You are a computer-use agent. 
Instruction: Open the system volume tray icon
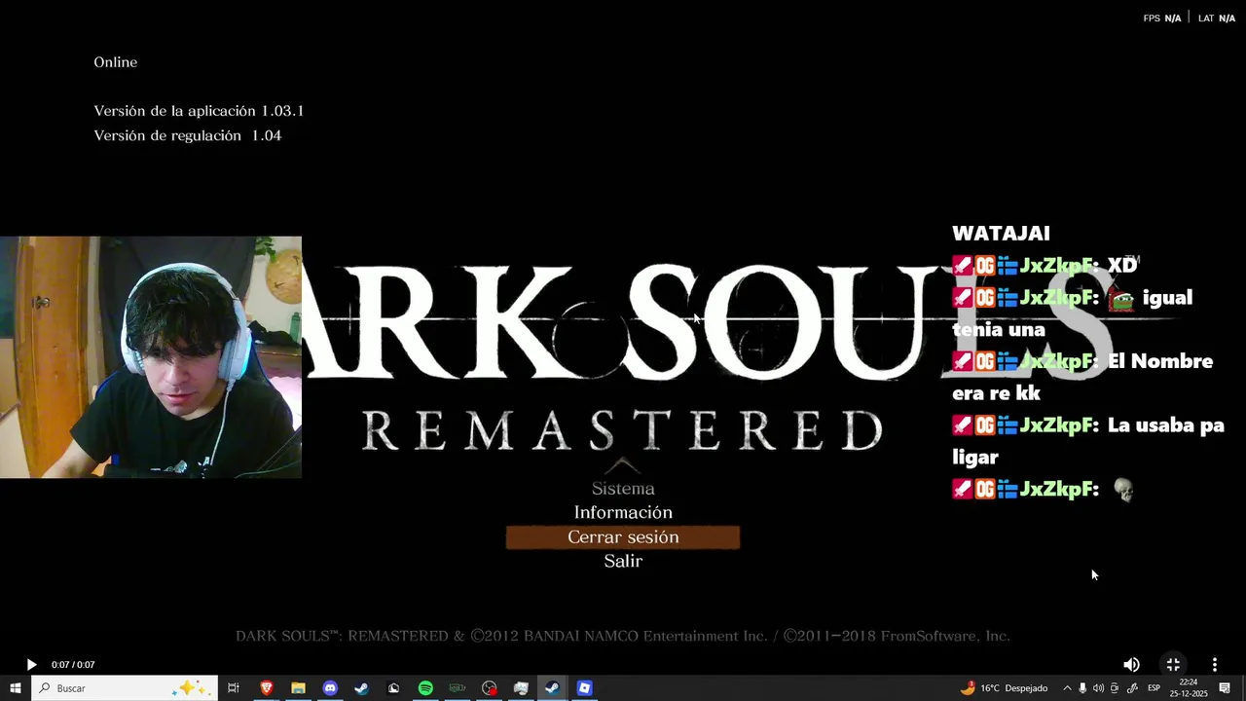point(1098,688)
